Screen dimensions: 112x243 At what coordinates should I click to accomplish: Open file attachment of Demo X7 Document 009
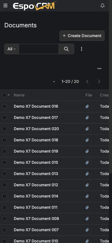(x=87, y=219)
